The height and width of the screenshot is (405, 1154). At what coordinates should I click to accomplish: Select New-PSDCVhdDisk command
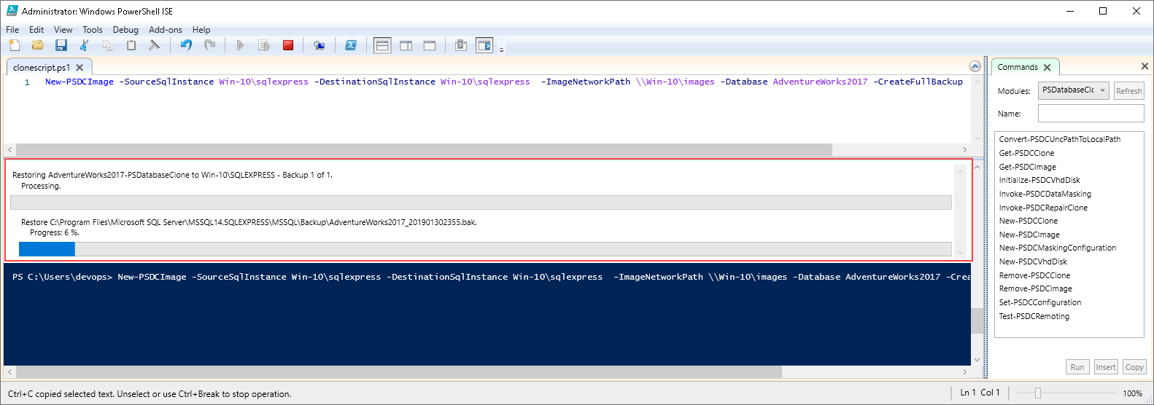pos(1033,262)
